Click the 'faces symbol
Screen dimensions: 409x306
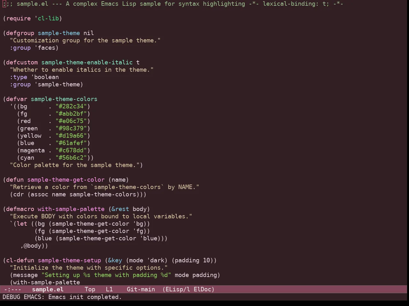click(x=45, y=48)
